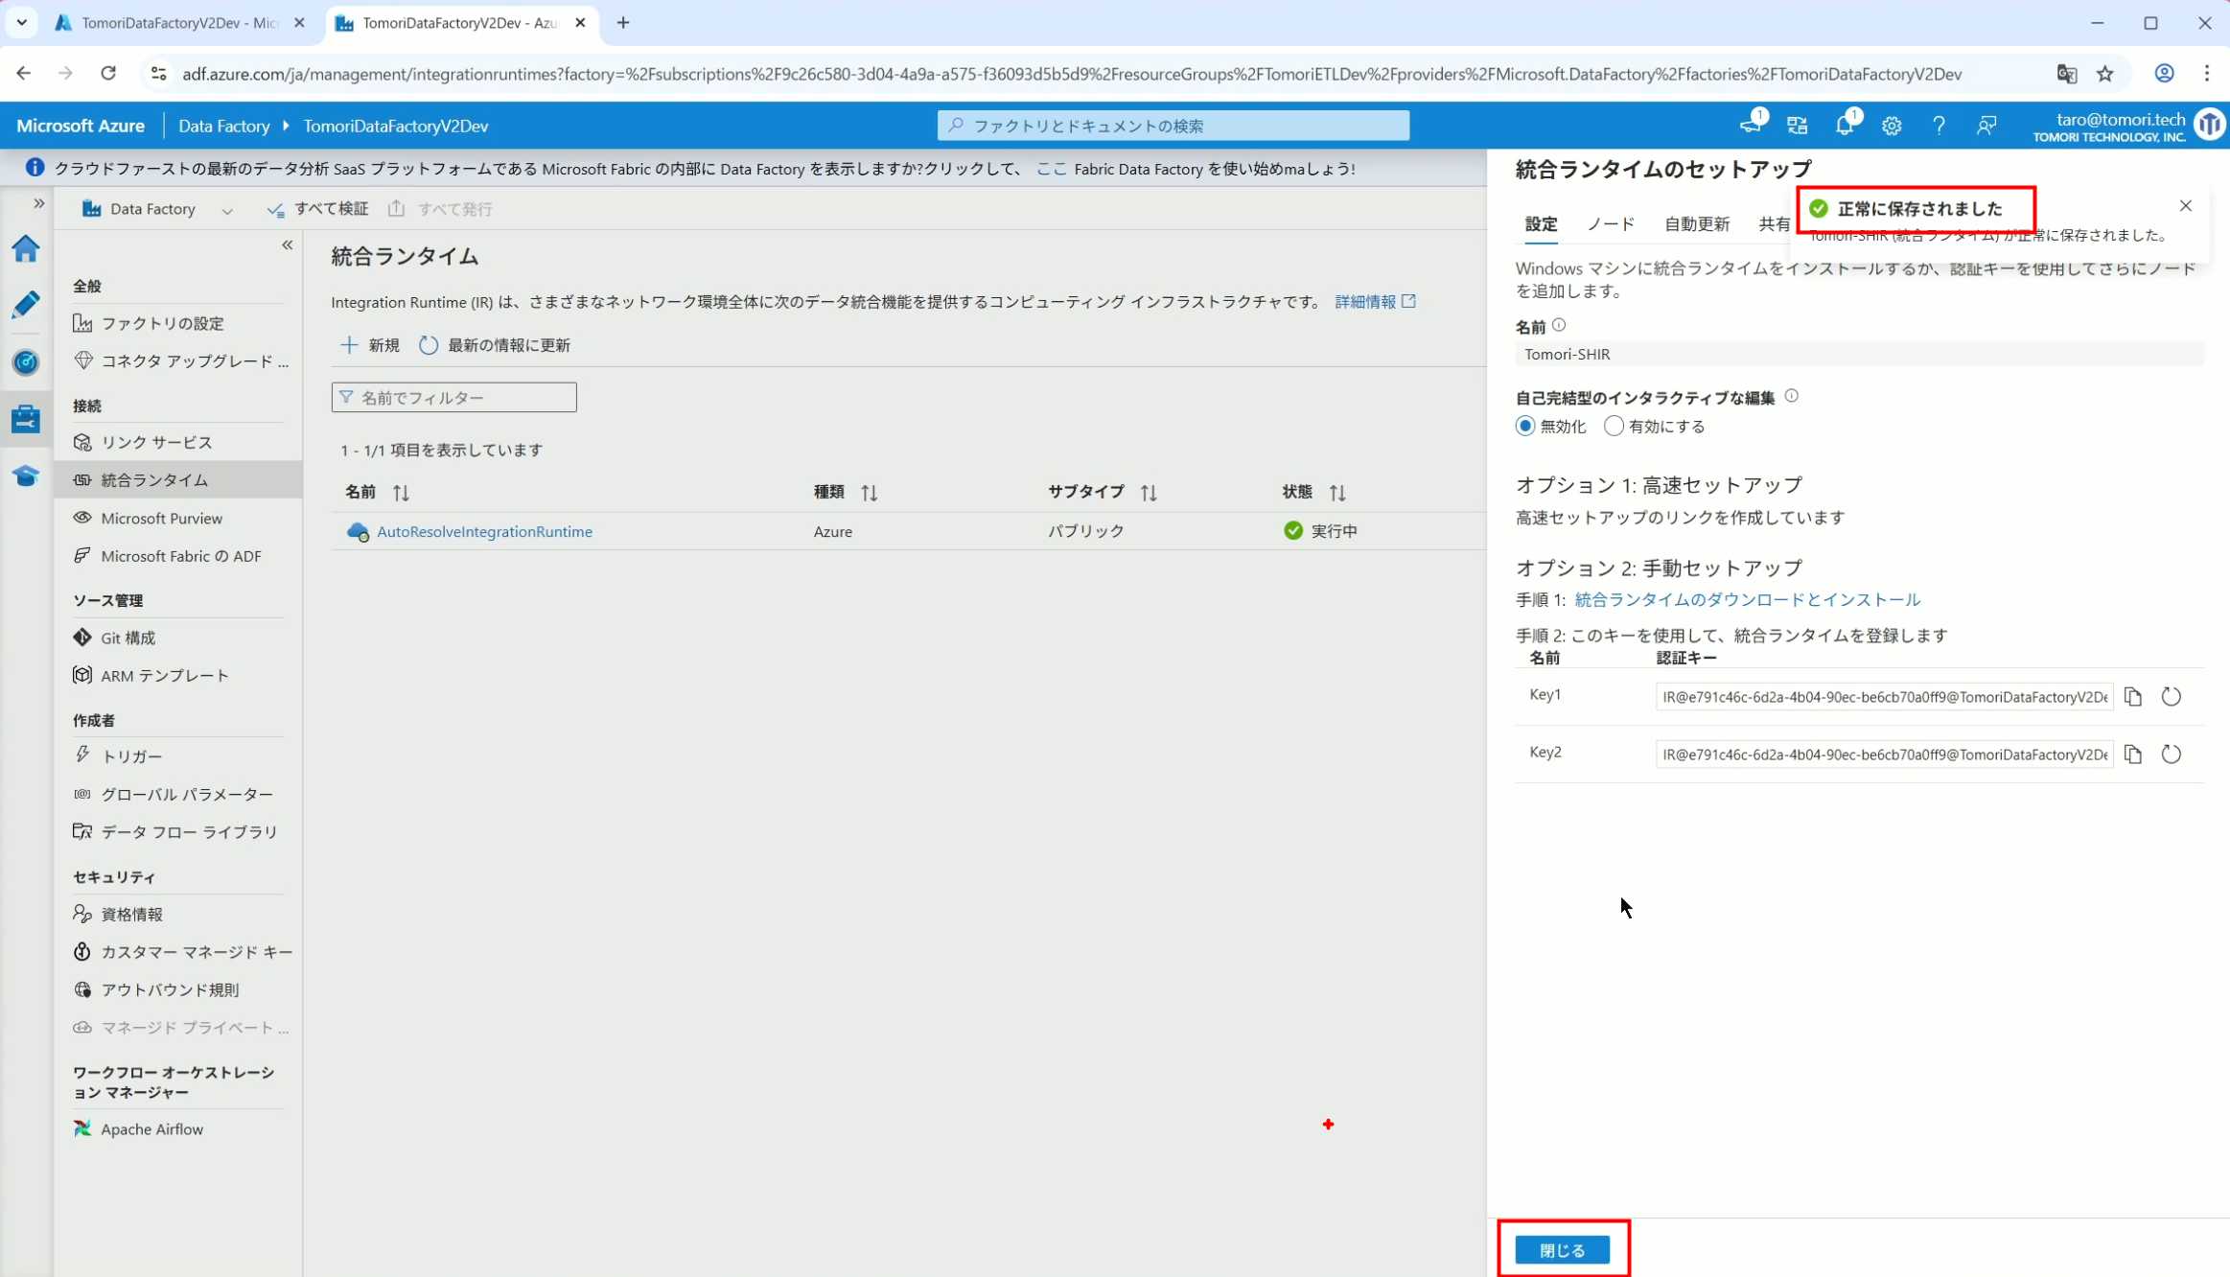
Task: Open the settings gear in Azure header
Action: coord(1891,126)
